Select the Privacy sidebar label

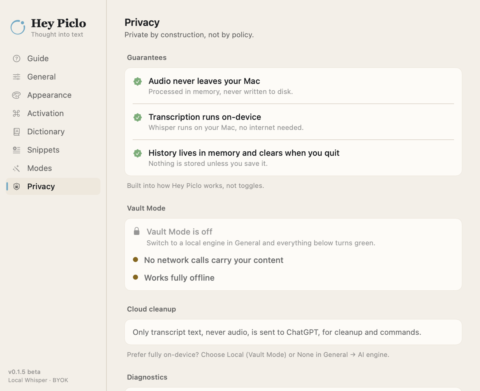[41, 187]
